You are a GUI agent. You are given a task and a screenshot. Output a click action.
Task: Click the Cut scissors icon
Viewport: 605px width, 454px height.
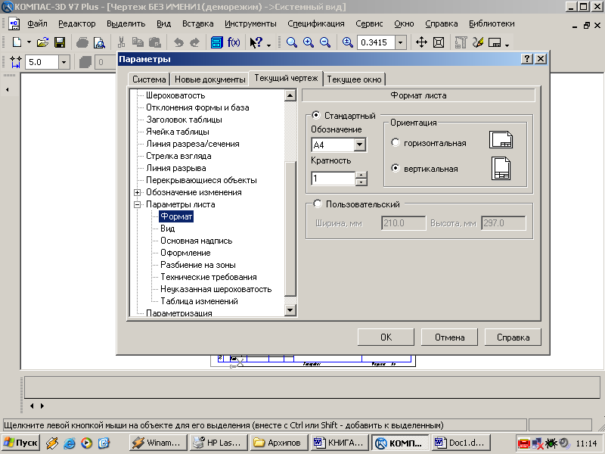tap(121, 42)
